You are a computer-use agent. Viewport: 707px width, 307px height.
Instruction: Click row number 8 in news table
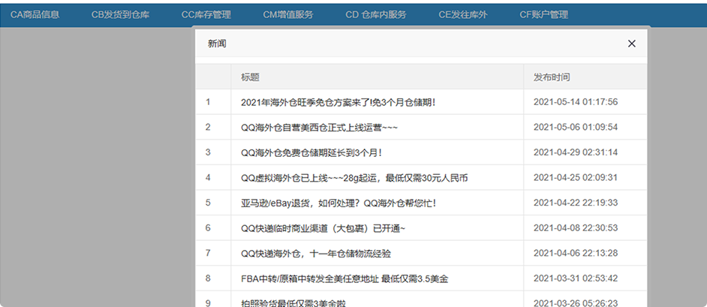(x=208, y=278)
